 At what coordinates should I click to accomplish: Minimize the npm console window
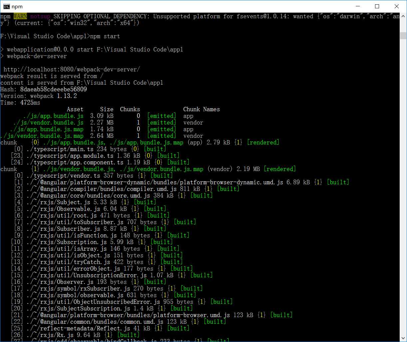click(x=357, y=6)
